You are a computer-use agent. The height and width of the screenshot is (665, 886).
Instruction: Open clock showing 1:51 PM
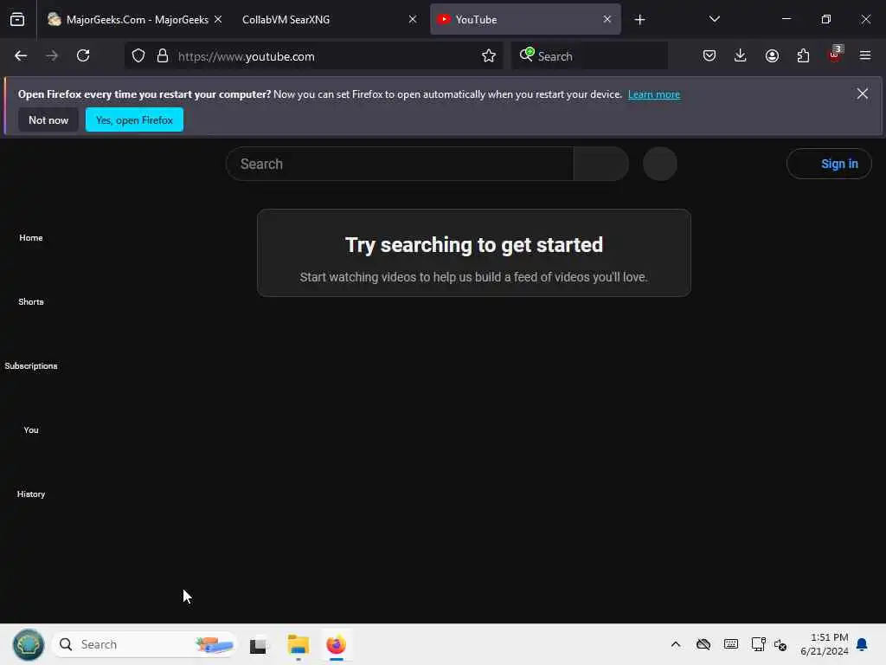pyautogui.click(x=825, y=644)
